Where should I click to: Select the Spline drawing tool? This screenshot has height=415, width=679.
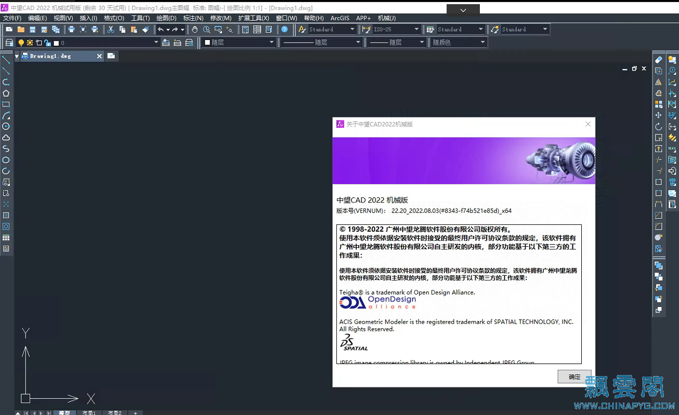click(6, 149)
